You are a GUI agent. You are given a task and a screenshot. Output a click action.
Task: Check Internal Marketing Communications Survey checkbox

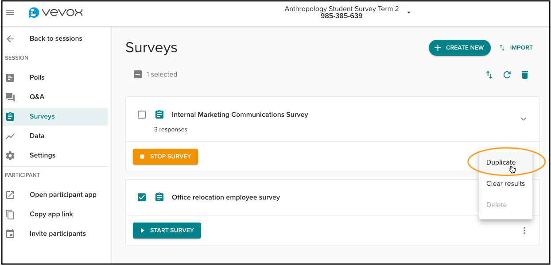[142, 115]
